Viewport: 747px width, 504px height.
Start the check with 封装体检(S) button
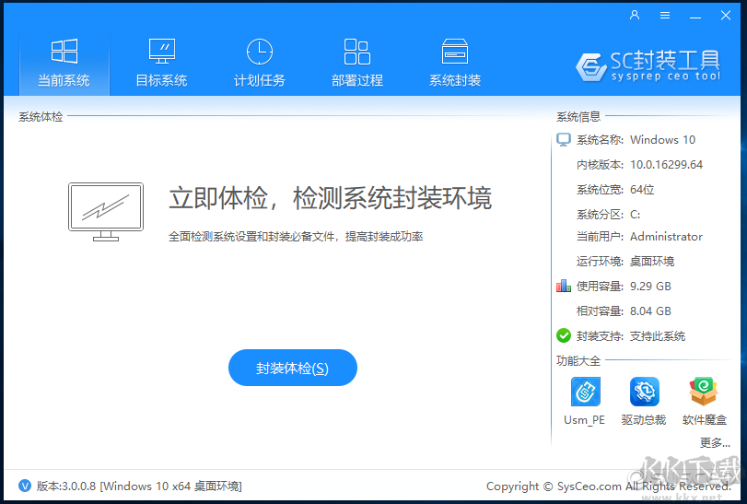(x=292, y=368)
